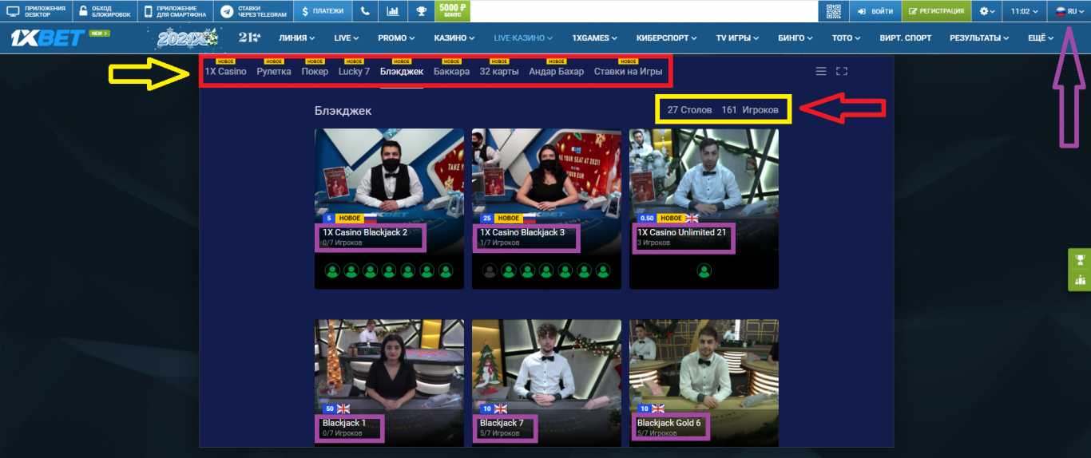Open the QR code icon
The height and width of the screenshot is (458, 1091).
point(834,11)
